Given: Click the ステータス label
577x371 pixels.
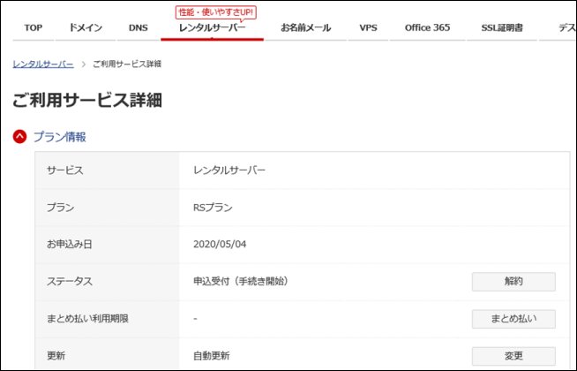Looking at the screenshot, I should (69, 282).
